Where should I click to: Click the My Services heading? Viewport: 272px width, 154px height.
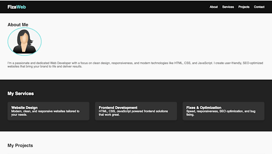20,94
